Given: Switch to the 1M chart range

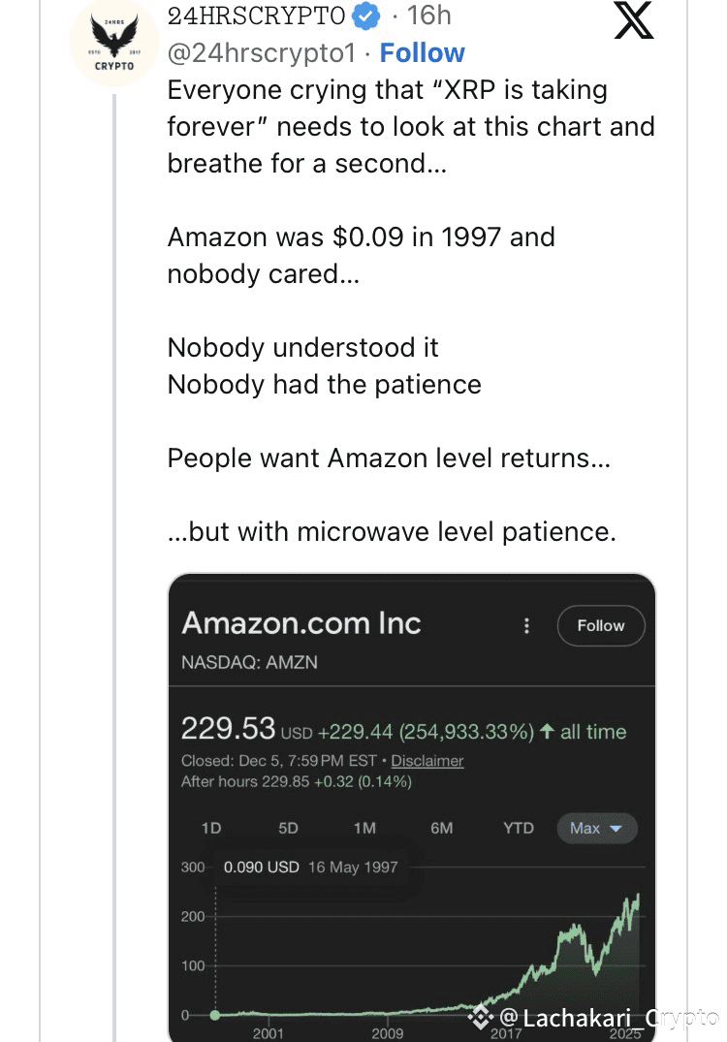Looking at the screenshot, I should pos(364,828).
